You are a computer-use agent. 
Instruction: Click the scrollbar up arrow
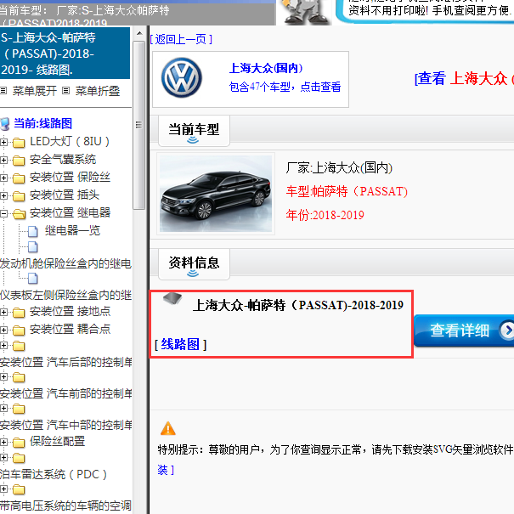[139, 33]
